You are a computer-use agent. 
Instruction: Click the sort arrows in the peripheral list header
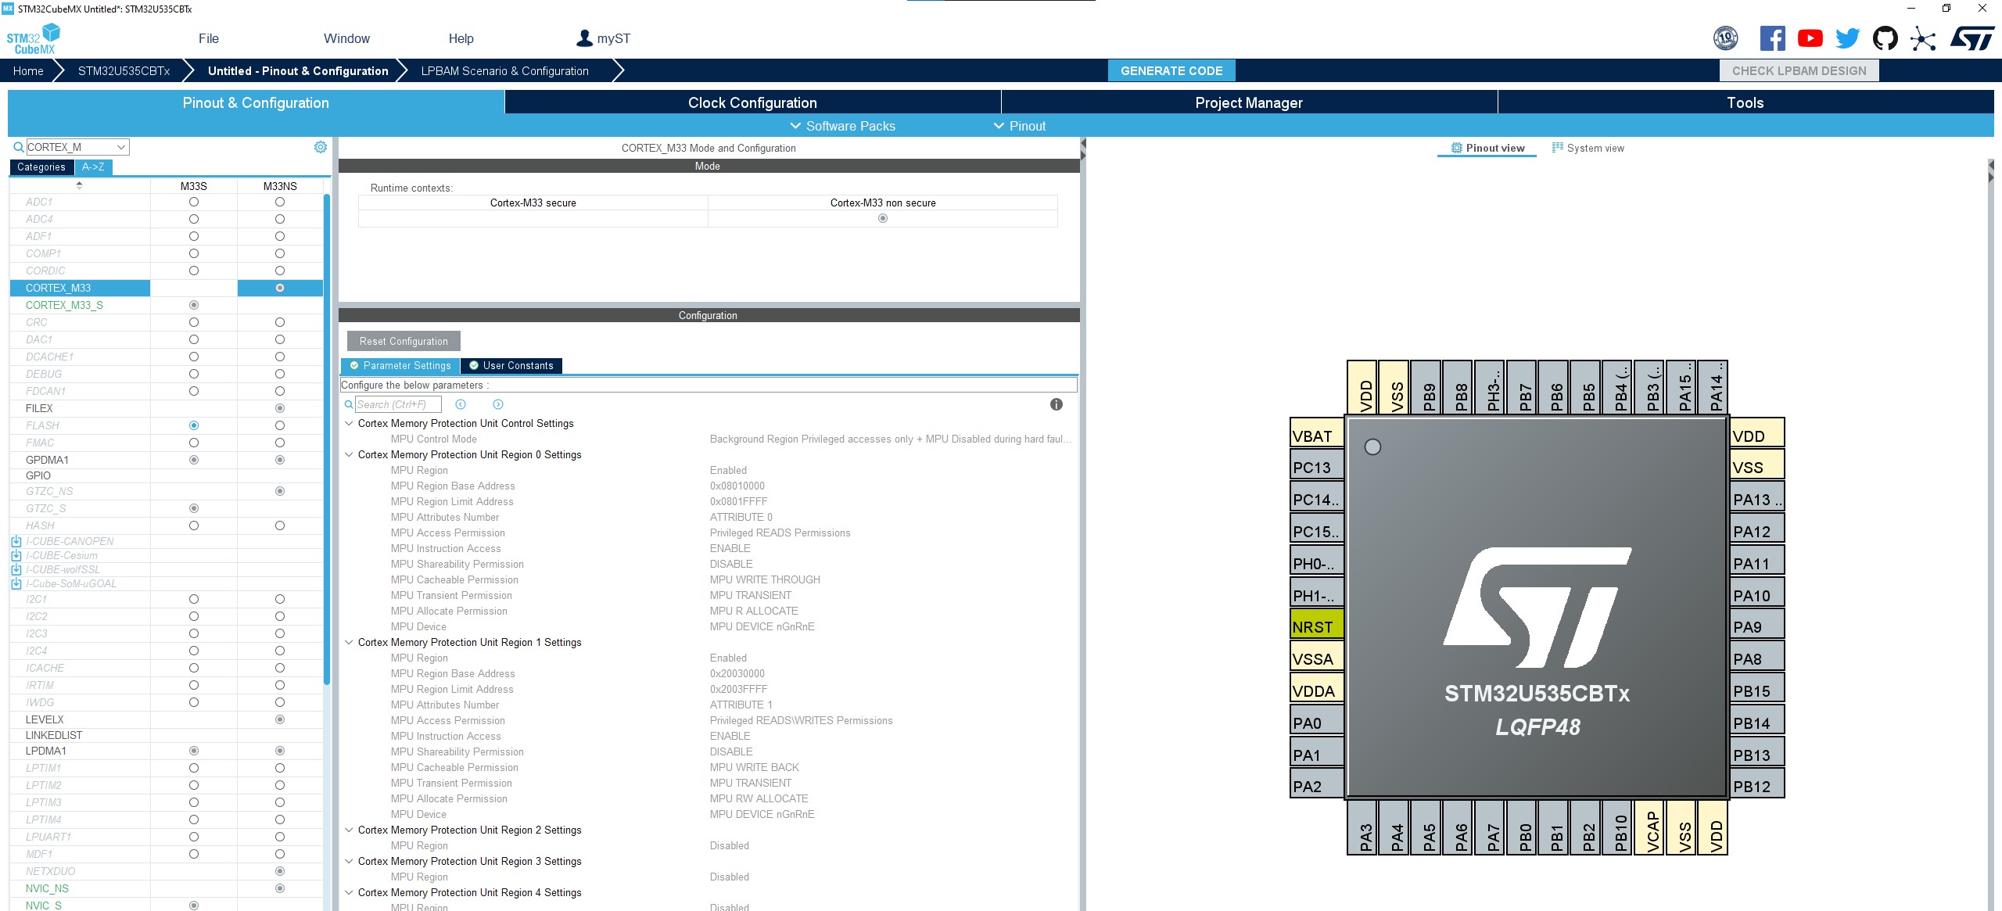click(x=79, y=185)
